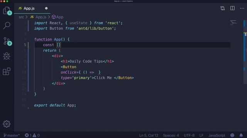Click the 'Click Me' button label text
Image resolution: width=247 pixels, height=138 pixels.
tap(103, 78)
